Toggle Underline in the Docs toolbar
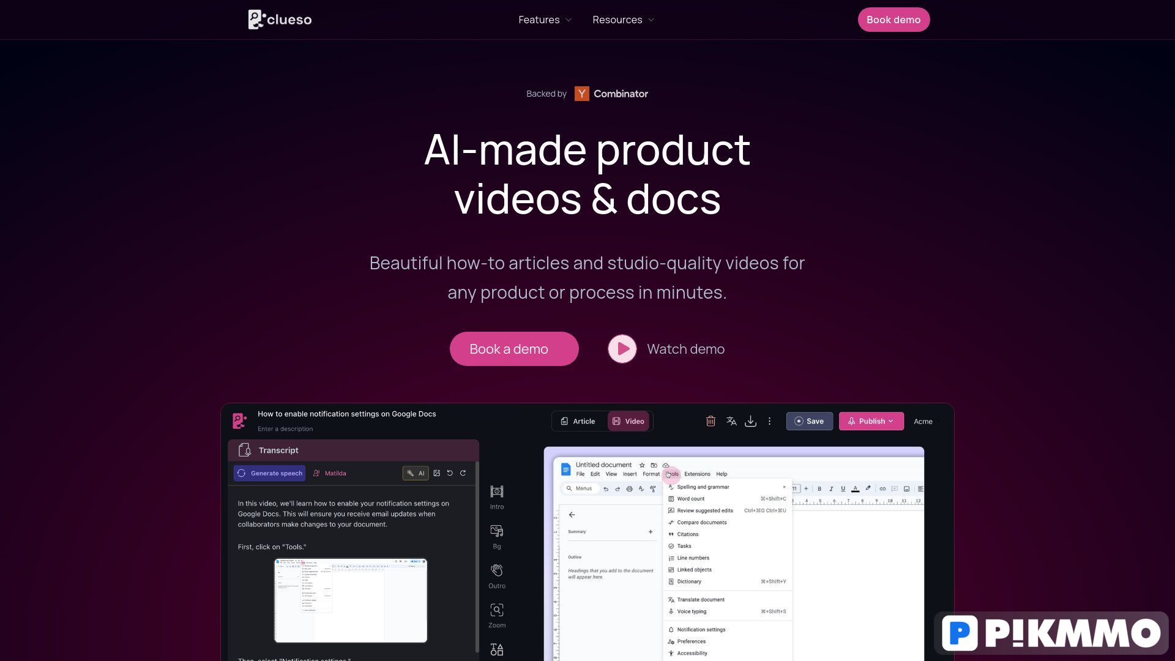Viewport: 1175px width, 661px height. coord(843,489)
